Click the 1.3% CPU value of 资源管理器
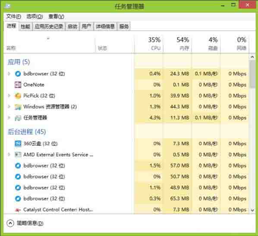Viewport: 258px width, 236px height. (x=155, y=107)
